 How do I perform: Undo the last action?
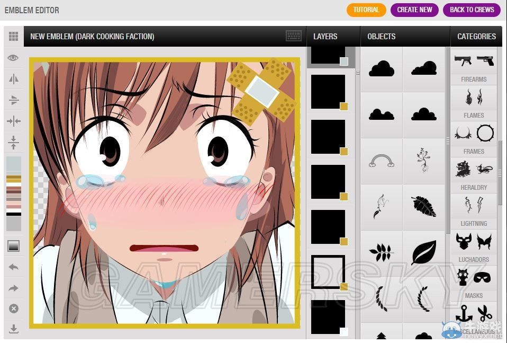[x=14, y=267]
